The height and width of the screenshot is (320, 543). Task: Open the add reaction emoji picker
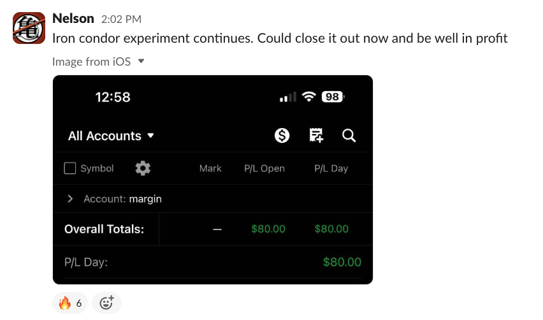(x=106, y=303)
